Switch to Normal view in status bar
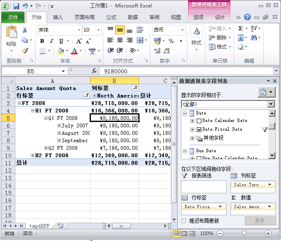Screen dimensions: 281x241 (x=176, y=234)
